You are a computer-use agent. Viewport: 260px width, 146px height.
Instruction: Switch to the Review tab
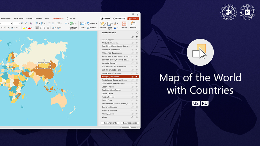39,19
